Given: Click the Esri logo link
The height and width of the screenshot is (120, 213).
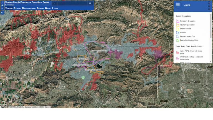Looking at the screenshot, I should click(x=3, y=106).
